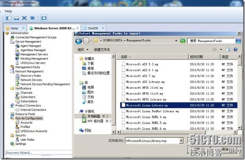
Task: Toggle the preview pane icon
Action: click(x=228, y=50)
